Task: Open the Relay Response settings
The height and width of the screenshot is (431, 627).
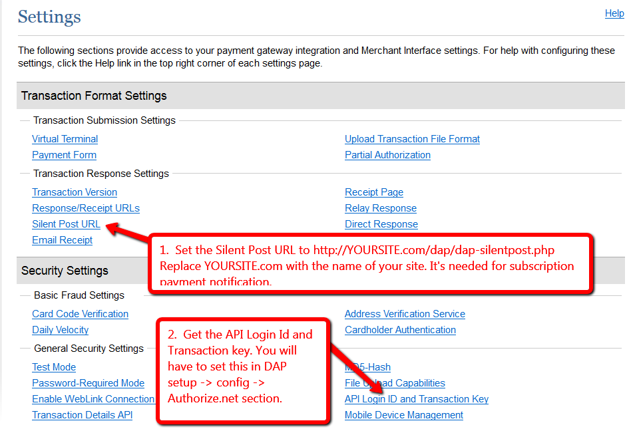Action: coord(380,208)
